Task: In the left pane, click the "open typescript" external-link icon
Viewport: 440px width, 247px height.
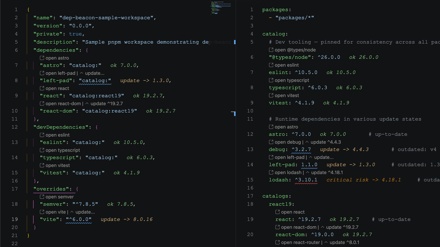Action: (42, 150)
